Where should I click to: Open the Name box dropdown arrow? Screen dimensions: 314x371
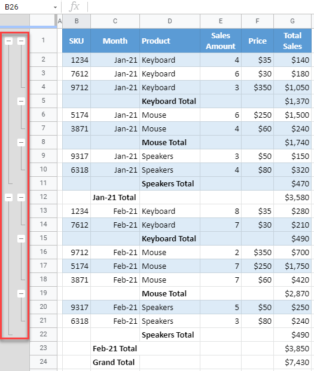[x=55, y=7]
